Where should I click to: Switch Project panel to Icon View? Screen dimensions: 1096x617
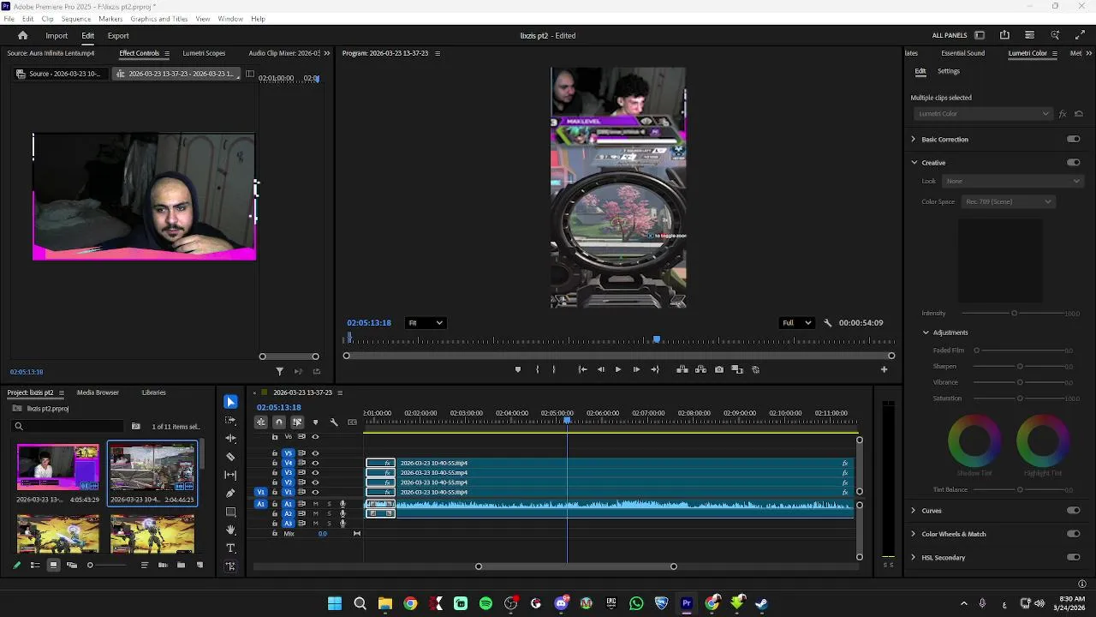(x=53, y=565)
